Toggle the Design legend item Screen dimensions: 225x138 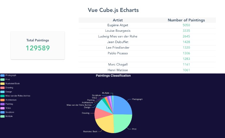pos(3,92)
